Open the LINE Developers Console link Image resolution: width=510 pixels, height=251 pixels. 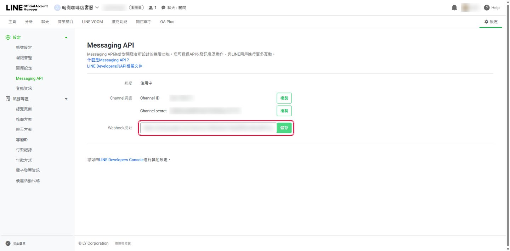121,160
